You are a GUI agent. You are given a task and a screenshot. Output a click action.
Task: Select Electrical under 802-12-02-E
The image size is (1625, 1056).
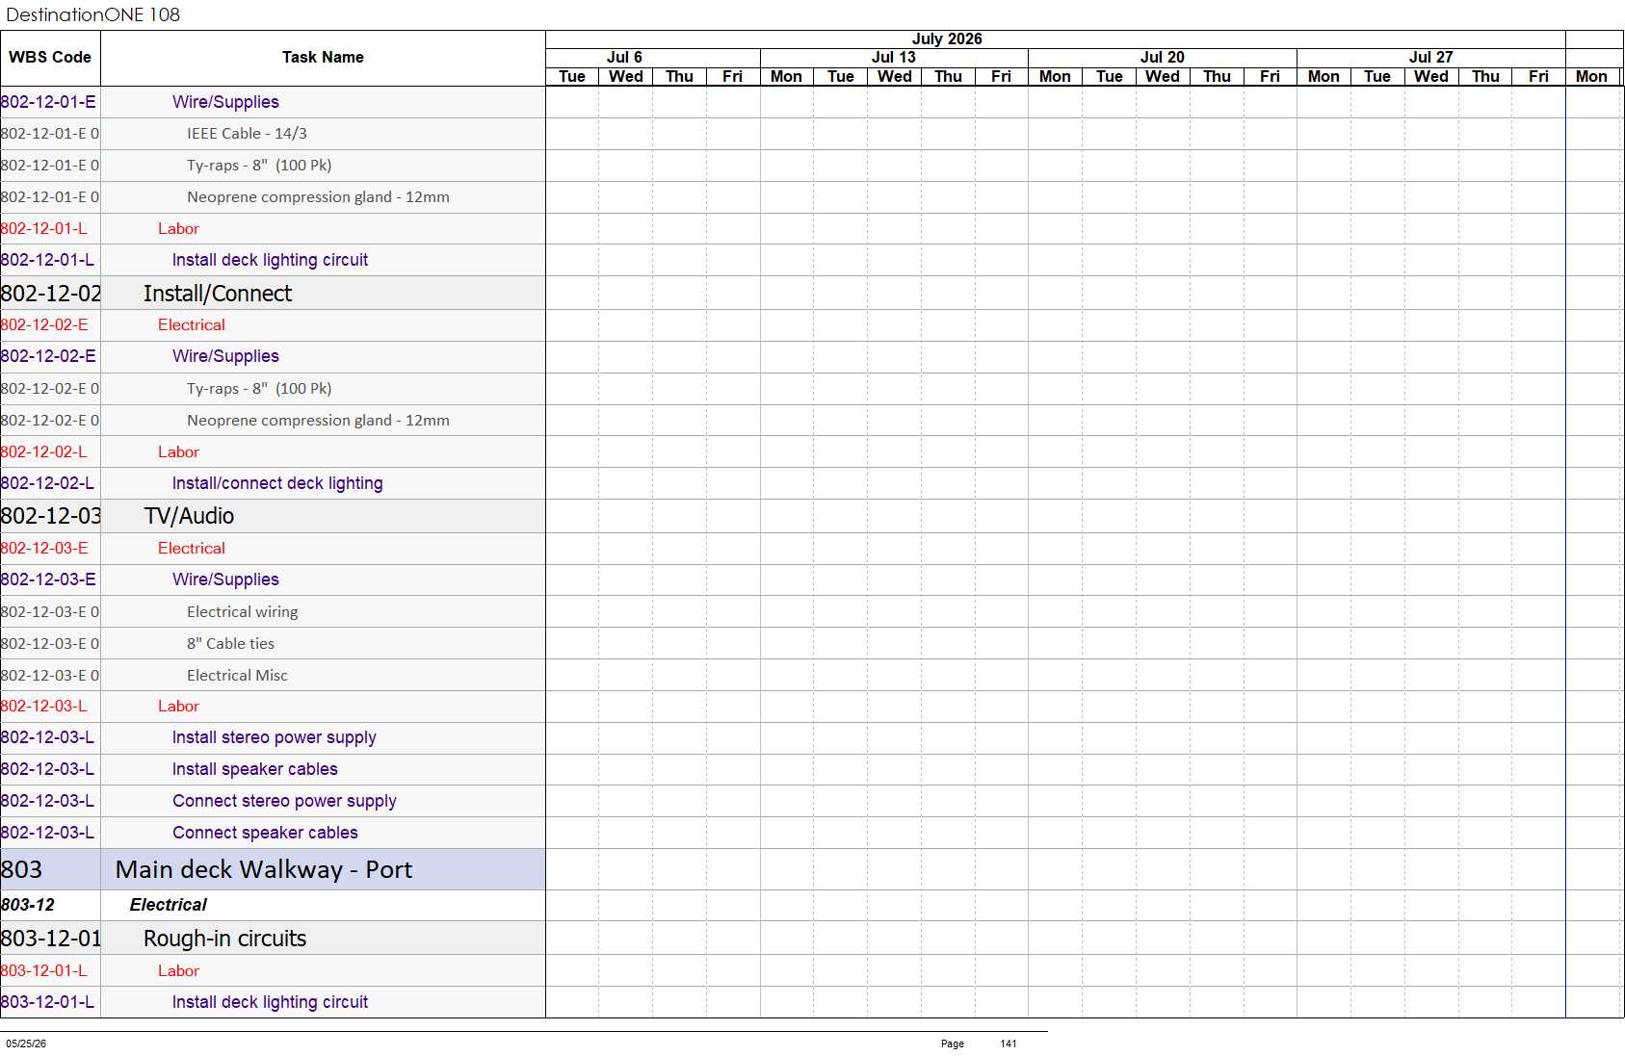pyautogui.click(x=192, y=325)
